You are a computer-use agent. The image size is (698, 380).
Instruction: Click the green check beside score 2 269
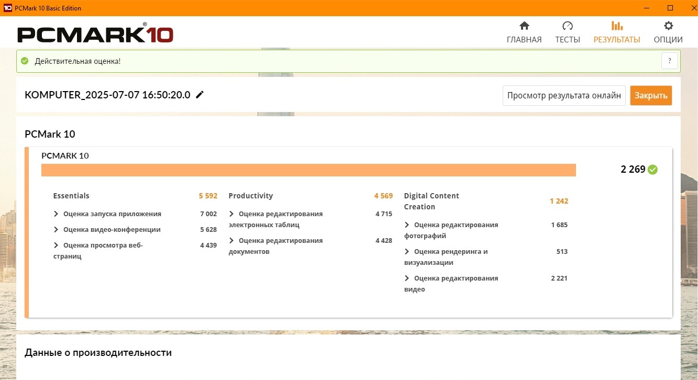(652, 170)
